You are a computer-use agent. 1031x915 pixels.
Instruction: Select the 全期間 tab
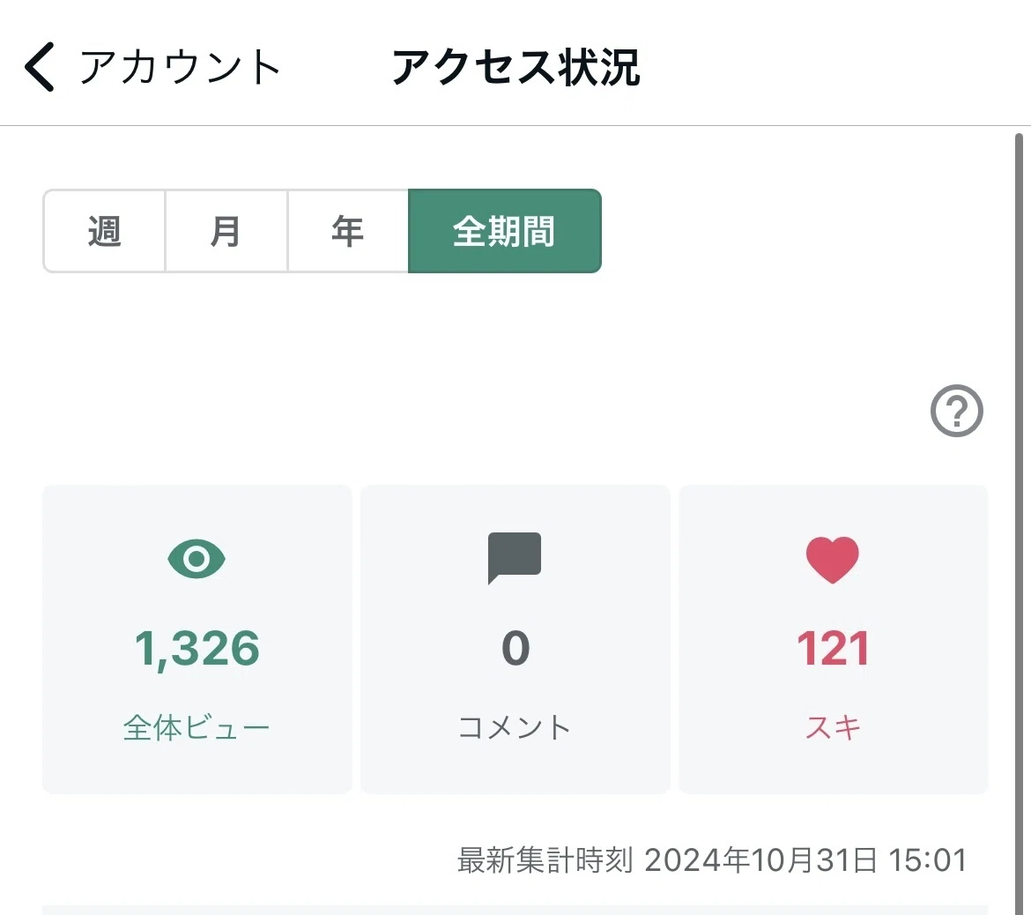tap(504, 231)
